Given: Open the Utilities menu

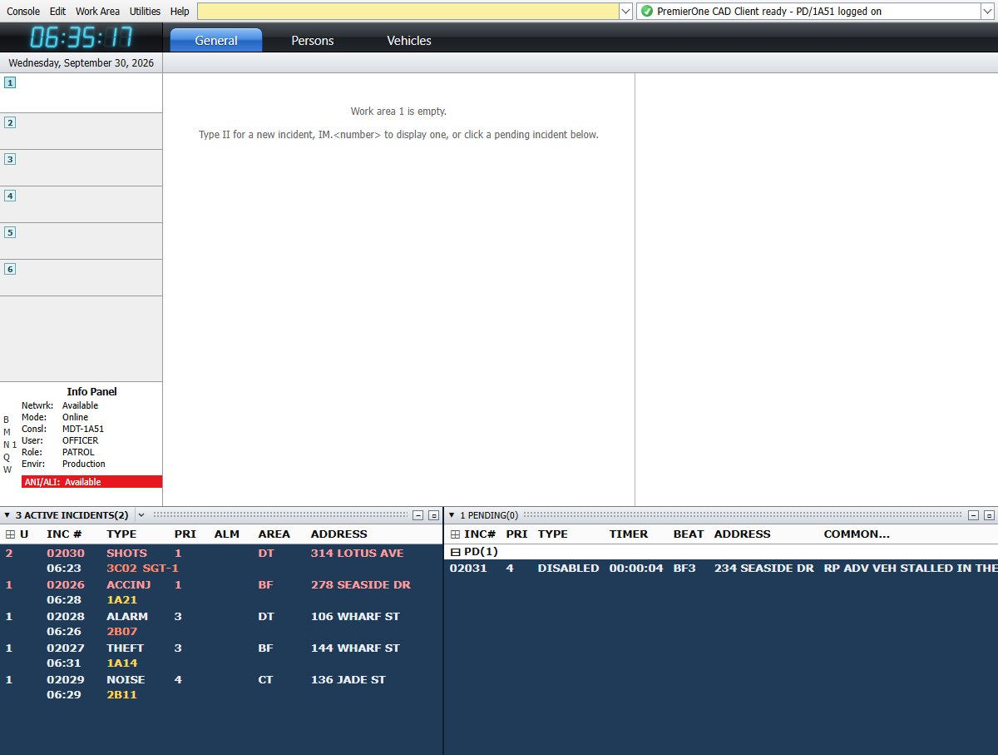Looking at the screenshot, I should click(146, 12).
